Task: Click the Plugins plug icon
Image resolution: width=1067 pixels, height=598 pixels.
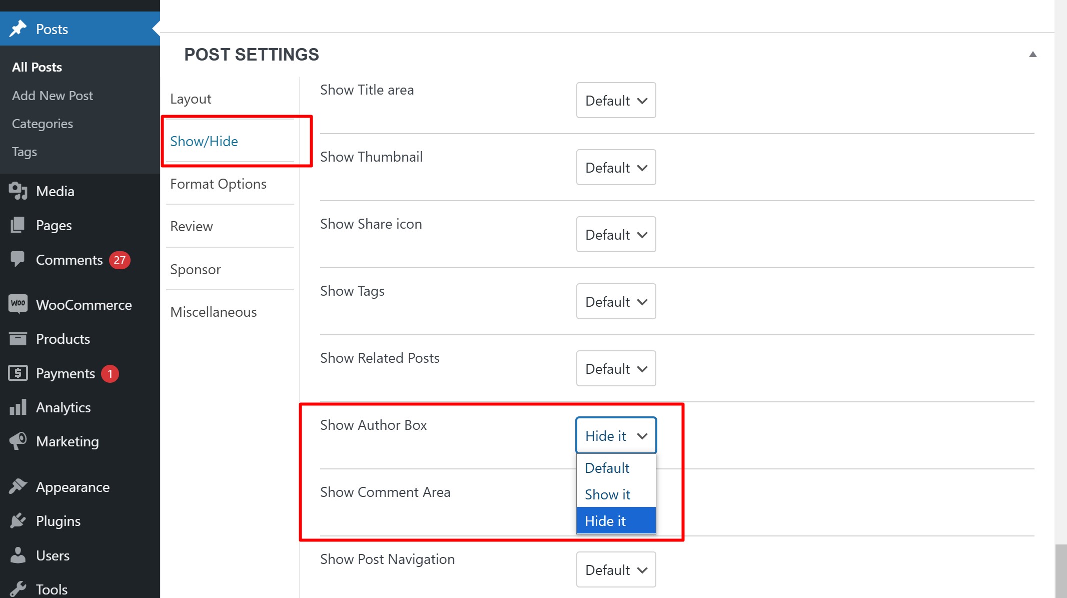Action: point(18,520)
